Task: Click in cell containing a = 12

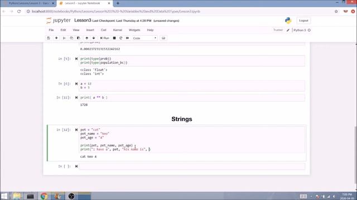Action: tap(192, 86)
